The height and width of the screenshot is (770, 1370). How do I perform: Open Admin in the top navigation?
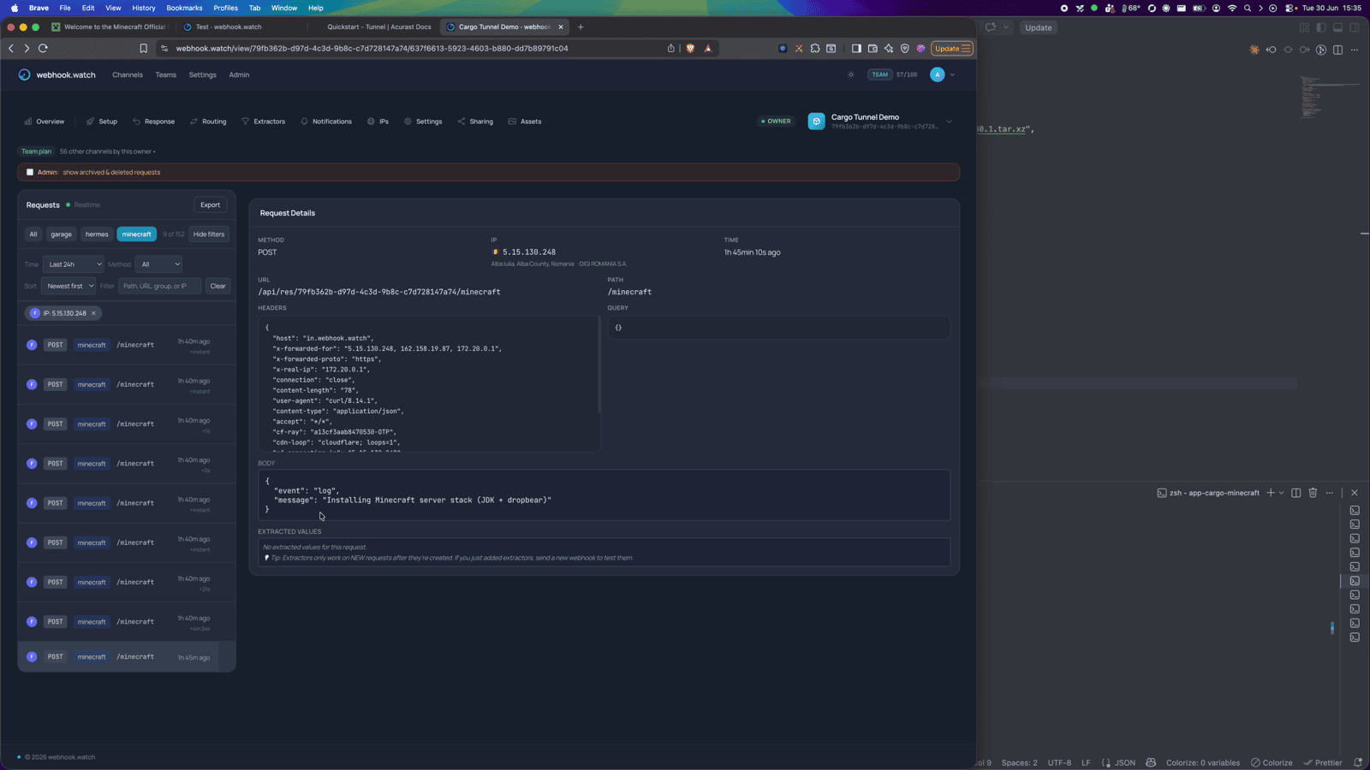point(239,74)
